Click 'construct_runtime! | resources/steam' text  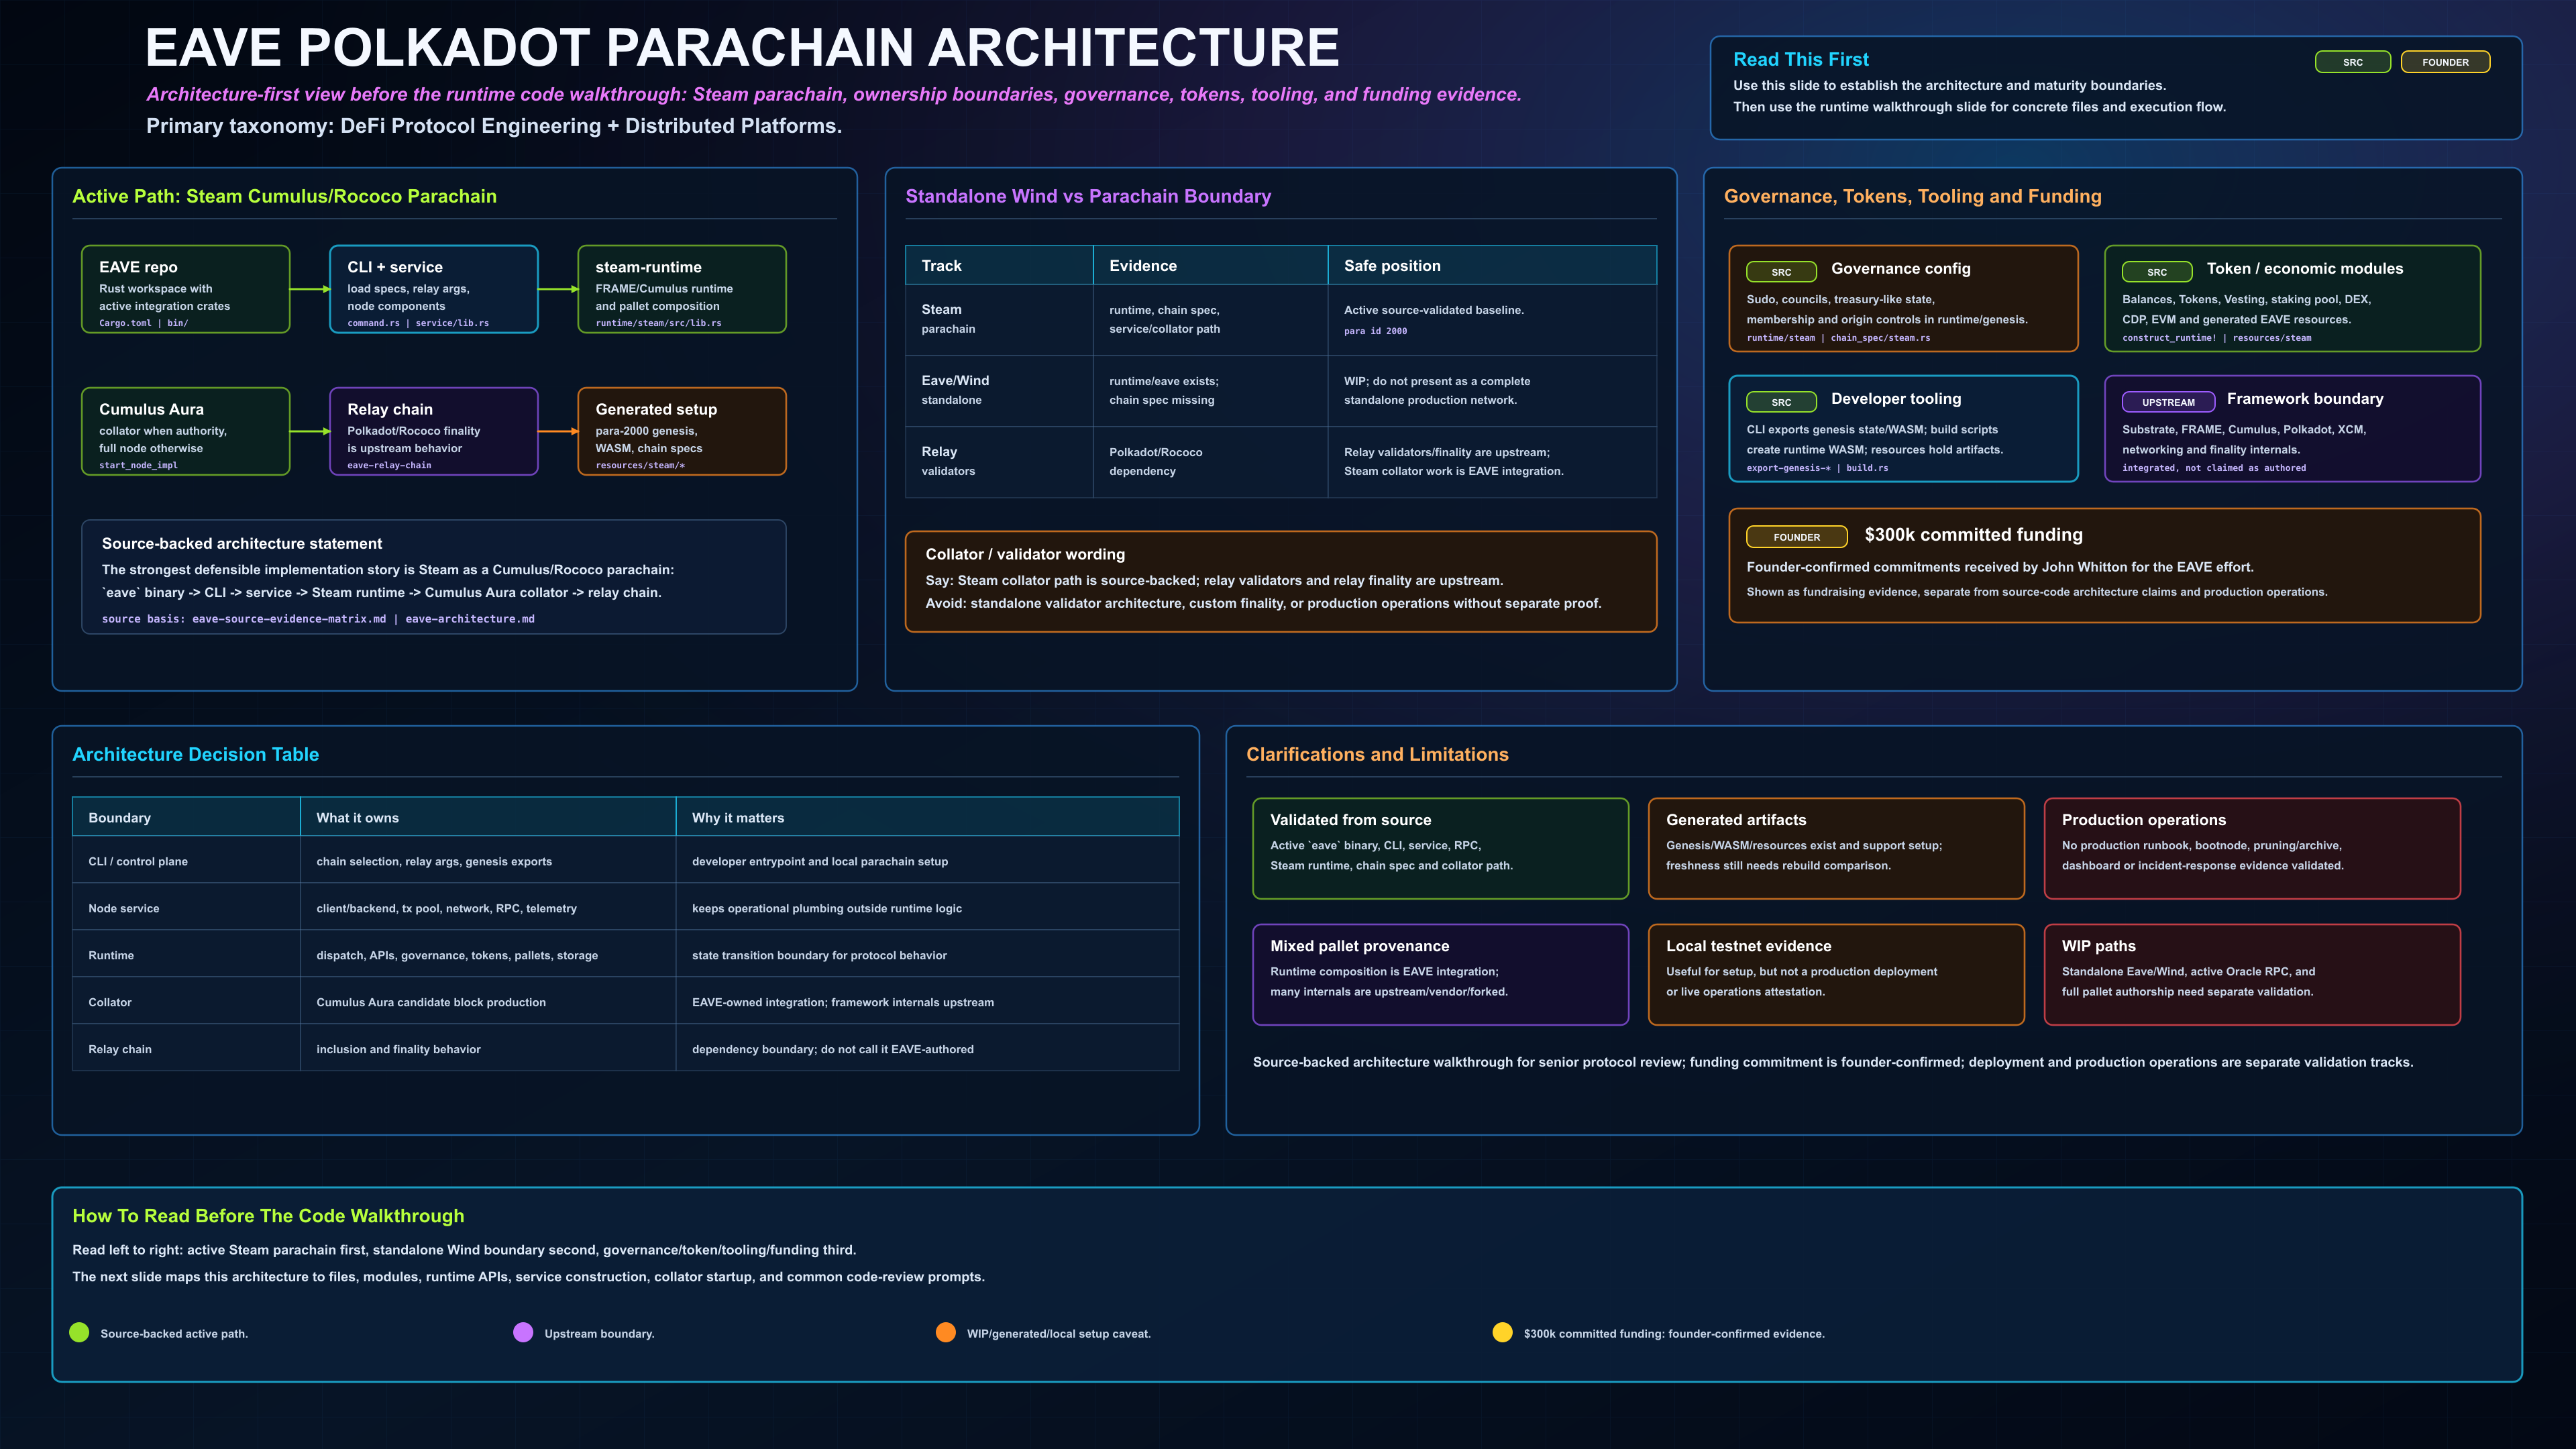pyautogui.click(x=2217, y=338)
